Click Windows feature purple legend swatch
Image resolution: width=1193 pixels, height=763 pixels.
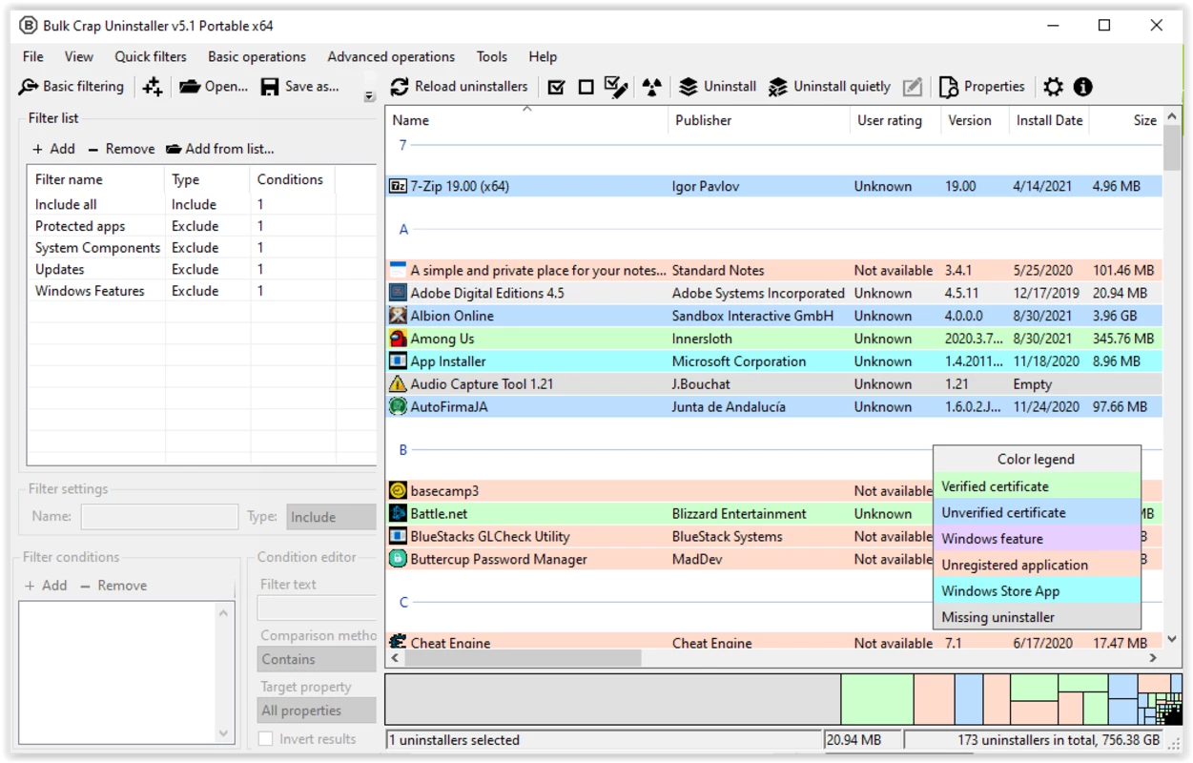pos(1037,539)
